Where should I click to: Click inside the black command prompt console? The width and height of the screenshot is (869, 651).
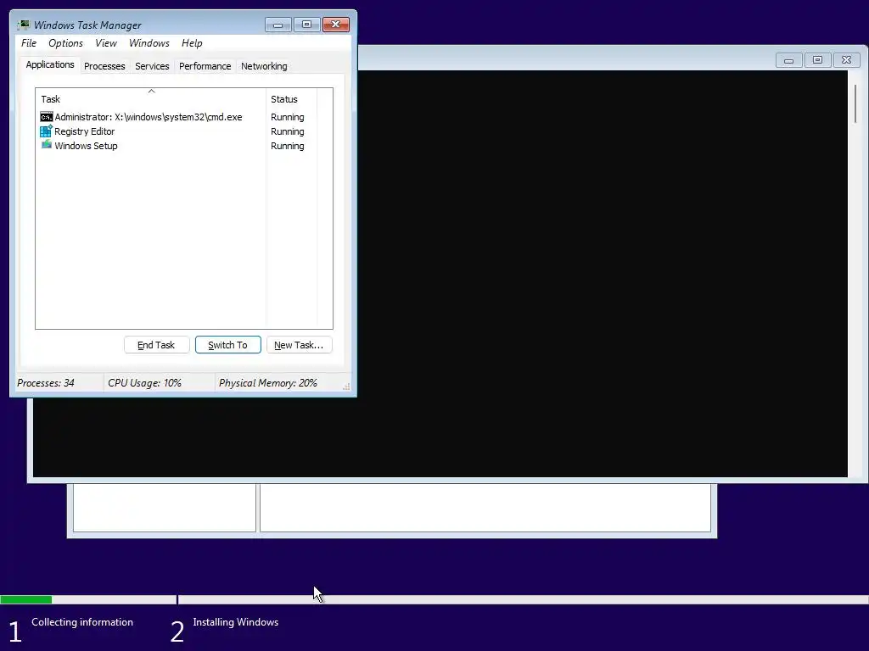tap(602, 274)
